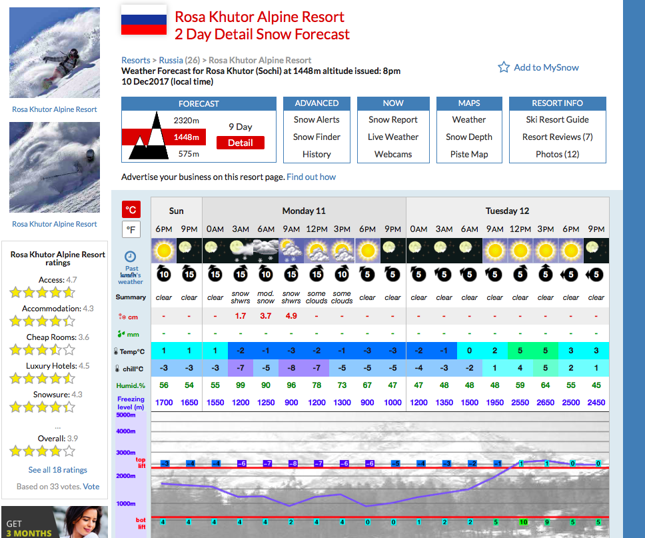Image resolution: width=645 pixels, height=538 pixels.
Task: Click the snowfall cm row icon
Action: [122, 317]
